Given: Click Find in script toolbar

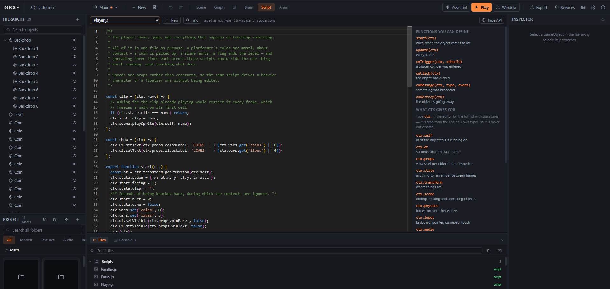Looking at the screenshot, I should [192, 20].
